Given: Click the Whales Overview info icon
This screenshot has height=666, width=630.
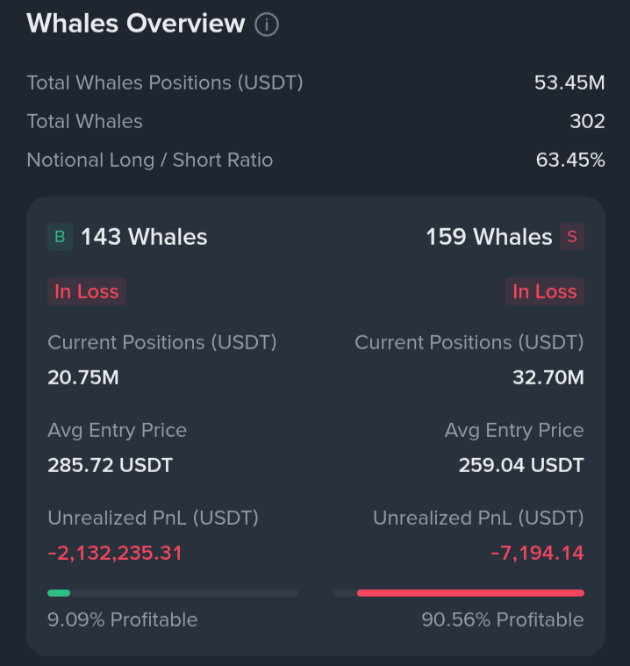Looking at the screenshot, I should (267, 25).
